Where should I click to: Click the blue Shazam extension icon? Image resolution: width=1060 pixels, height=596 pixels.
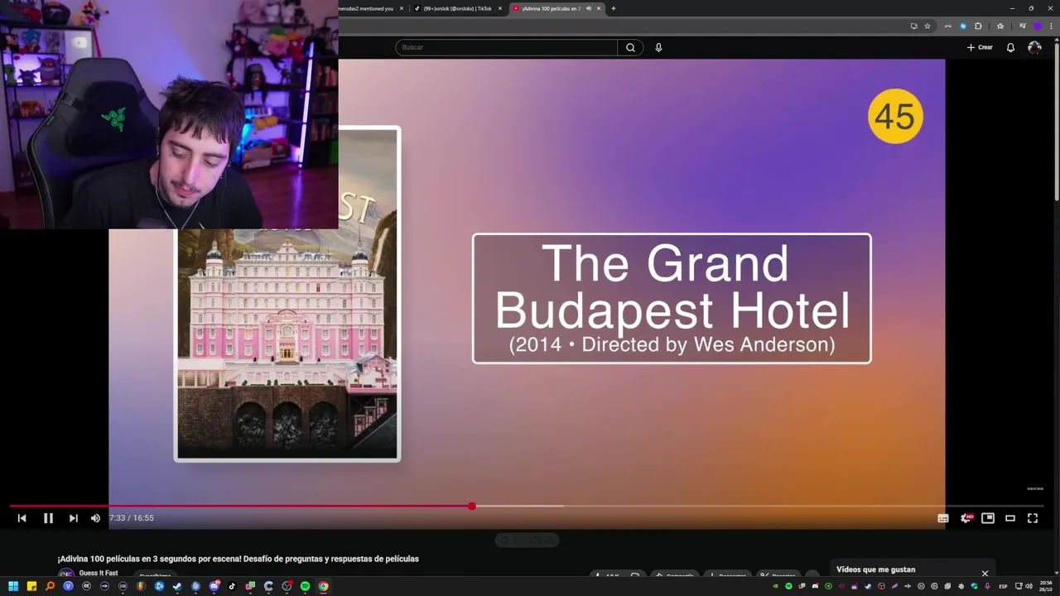coord(963,26)
